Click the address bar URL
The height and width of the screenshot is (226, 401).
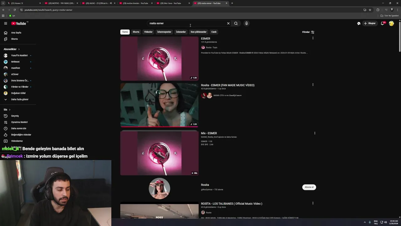coord(48,10)
